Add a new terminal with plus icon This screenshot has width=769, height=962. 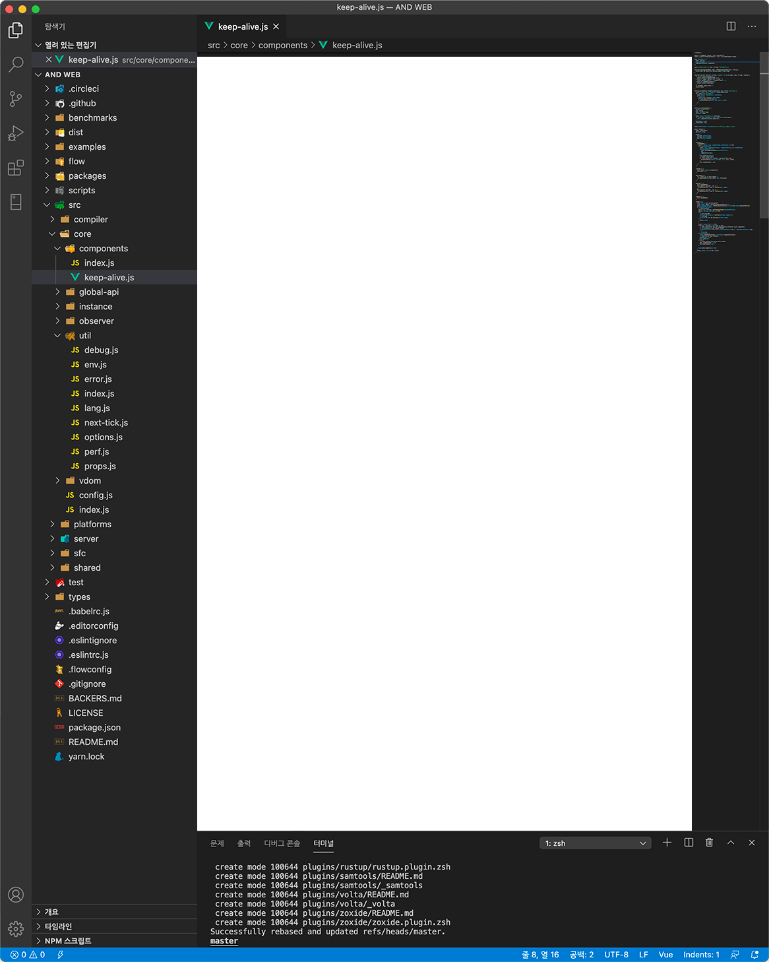tap(667, 843)
